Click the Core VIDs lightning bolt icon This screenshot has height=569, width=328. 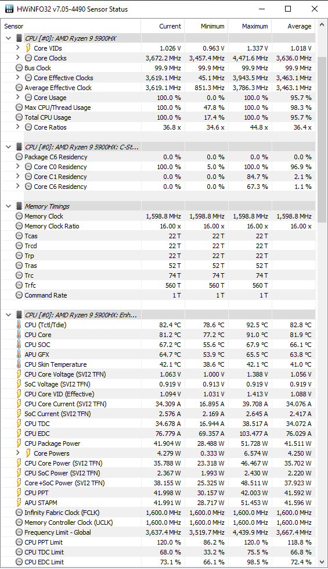pyautogui.click(x=28, y=48)
